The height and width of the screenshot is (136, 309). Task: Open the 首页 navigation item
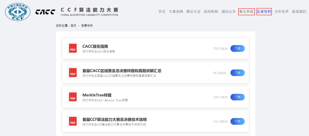(162, 12)
